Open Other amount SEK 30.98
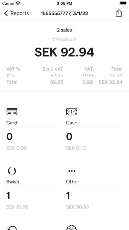 click(x=77, y=207)
